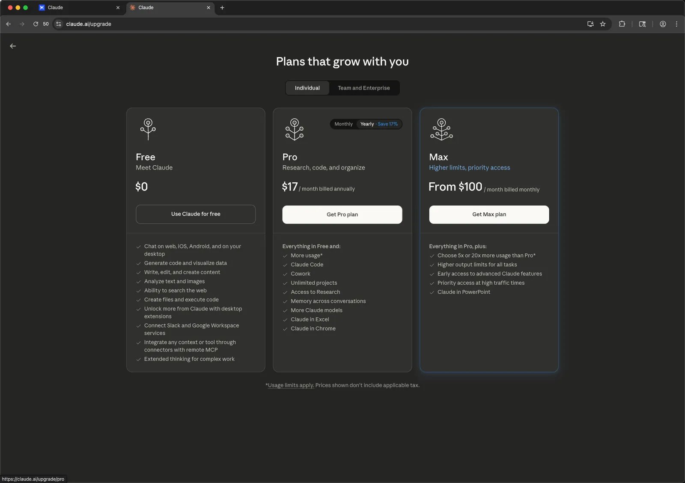
Task: Click the Free plan sprout icon
Action: coord(148,129)
